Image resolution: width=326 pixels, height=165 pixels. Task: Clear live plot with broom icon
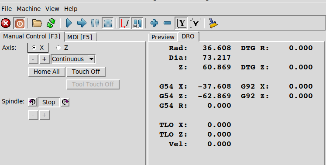(213, 23)
